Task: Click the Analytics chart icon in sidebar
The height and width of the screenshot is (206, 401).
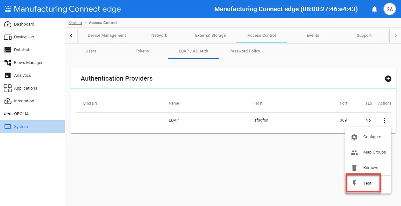Action: tap(8, 75)
